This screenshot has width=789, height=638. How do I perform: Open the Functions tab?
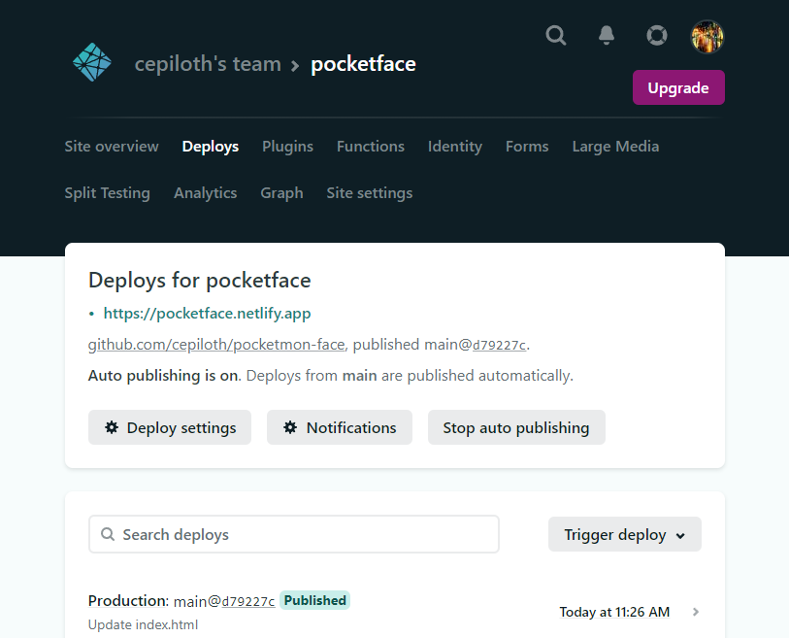pyautogui.click(x=371, y=147)
